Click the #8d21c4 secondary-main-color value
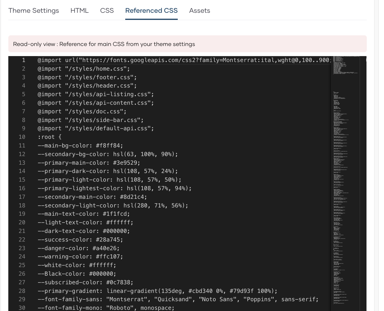Viewport: 384px width, 311px height. [133, 197]
